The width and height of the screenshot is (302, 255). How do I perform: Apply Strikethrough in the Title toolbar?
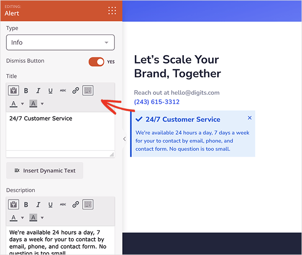coord(63,91)
